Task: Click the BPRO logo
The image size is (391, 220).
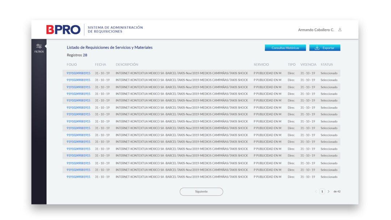Action: 63,30
